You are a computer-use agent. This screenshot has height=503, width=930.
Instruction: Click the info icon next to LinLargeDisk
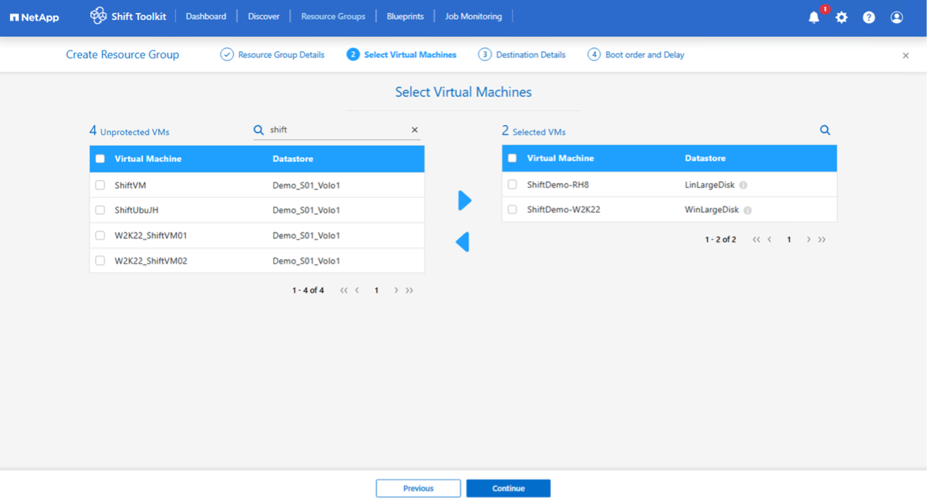point(743,185)
